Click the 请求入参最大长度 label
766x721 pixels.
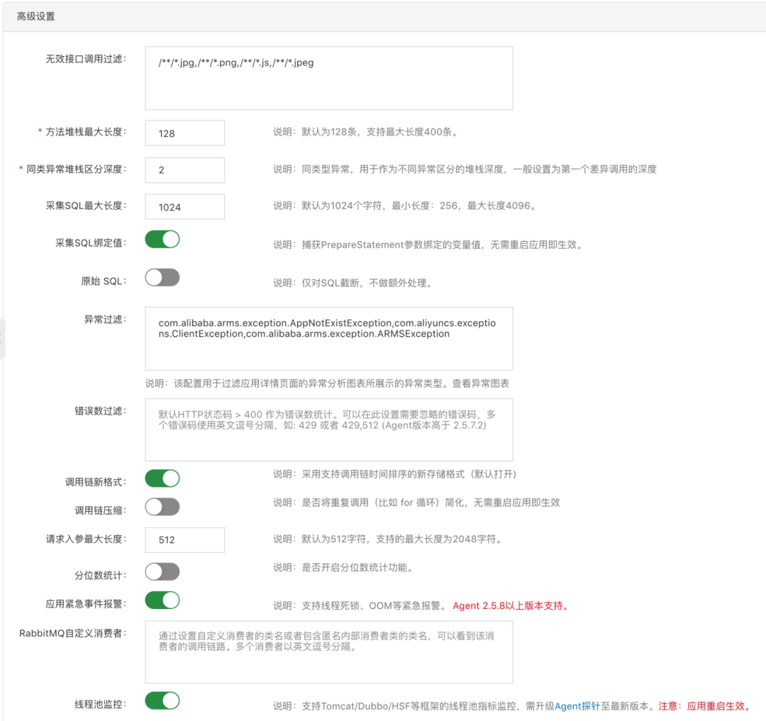point(86,539)
